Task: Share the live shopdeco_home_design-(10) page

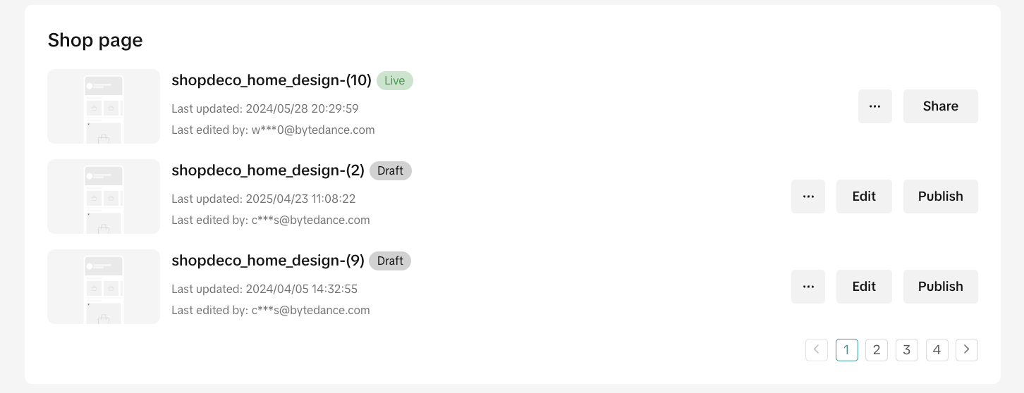Action: coord(940,106)
